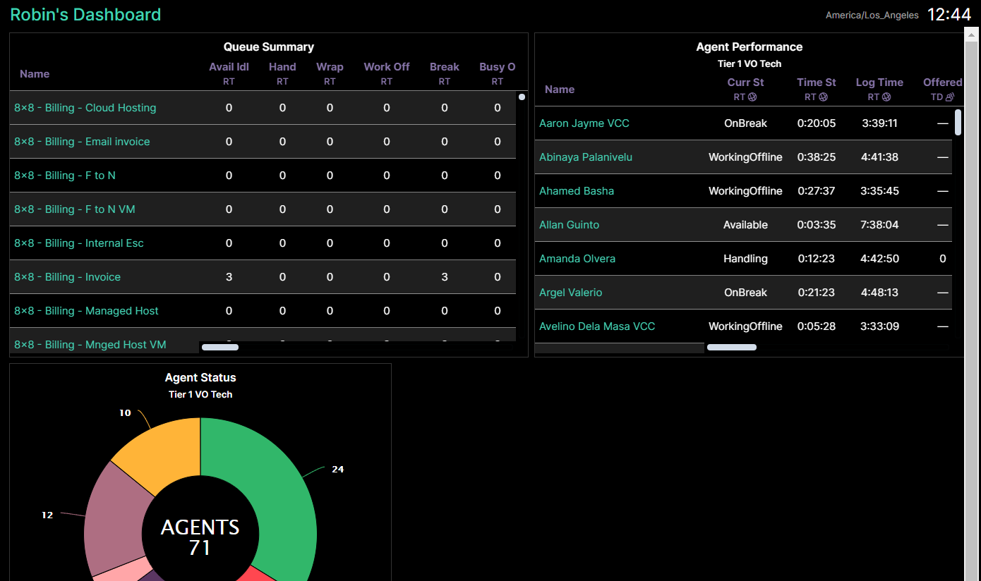Sort agents by Curr St column header
Image resolution: width=981 pixels, height=581 pixels.
tap(745, 82)
